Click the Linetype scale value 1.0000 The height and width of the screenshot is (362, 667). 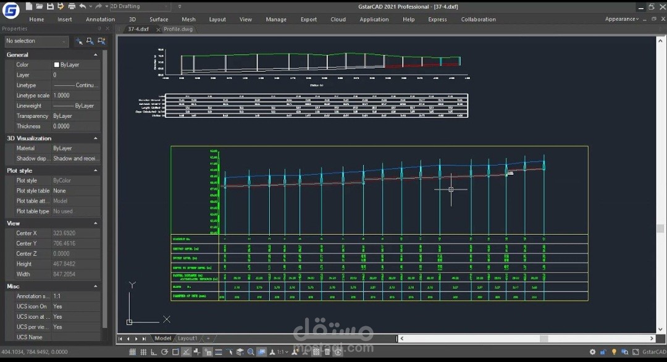(76, 95)
